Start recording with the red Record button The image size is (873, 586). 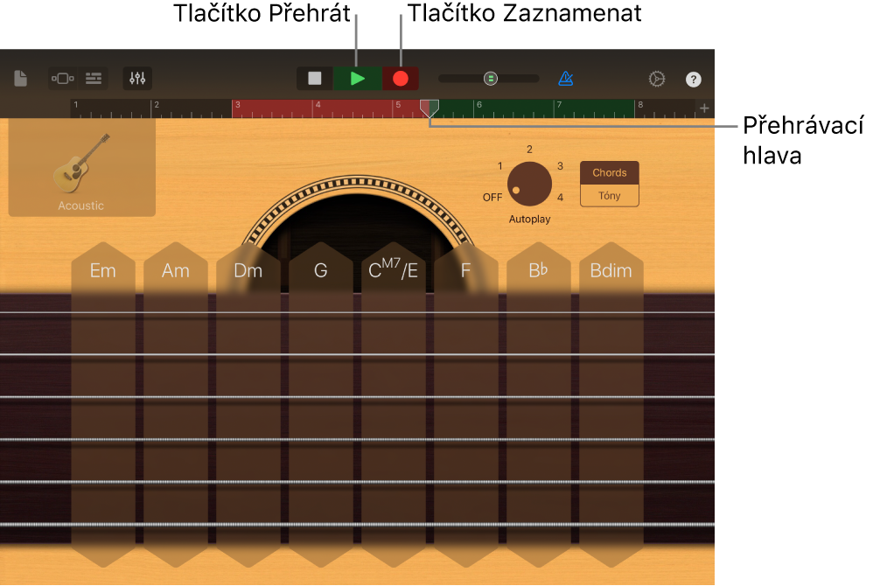401,79
